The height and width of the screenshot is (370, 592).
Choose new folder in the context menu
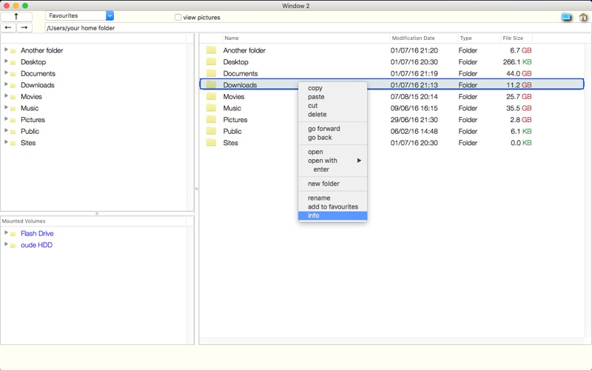click(323, 184)
